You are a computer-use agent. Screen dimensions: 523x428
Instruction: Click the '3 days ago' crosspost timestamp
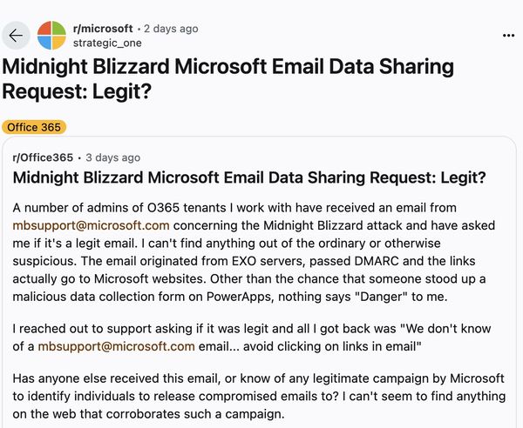click(x=113, y=157)
